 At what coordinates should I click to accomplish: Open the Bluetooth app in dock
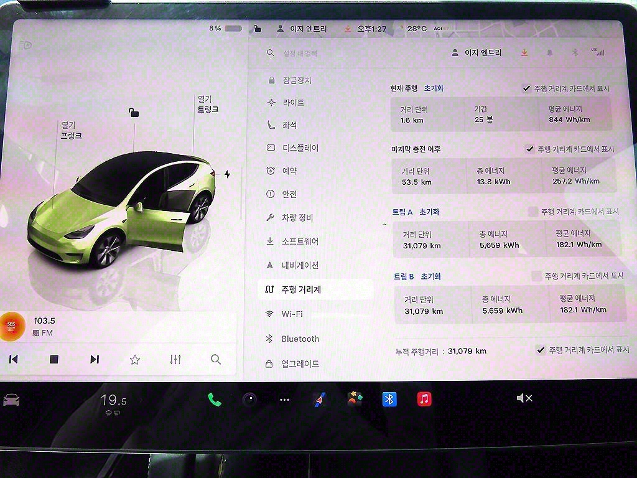[x=389, y=400]
